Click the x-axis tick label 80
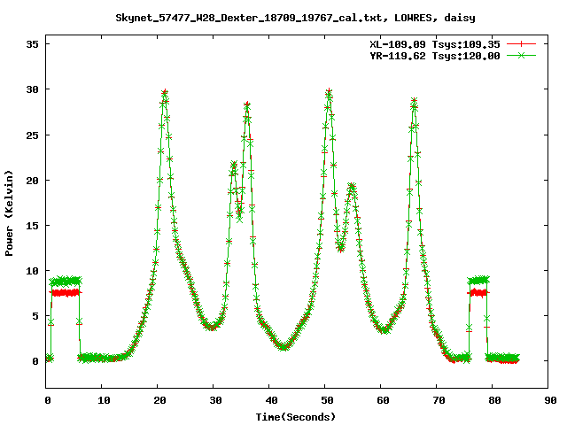The image size is (567, 425). [494, 400]
